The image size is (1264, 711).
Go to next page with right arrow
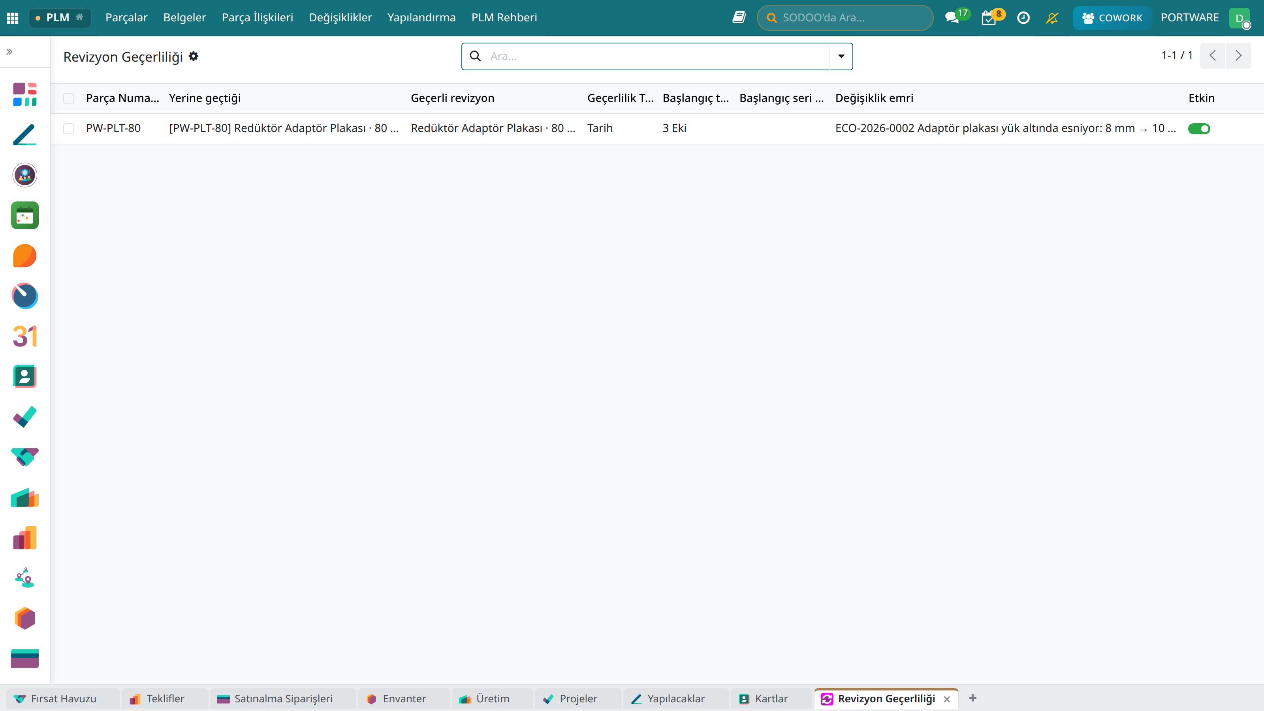1238,55
